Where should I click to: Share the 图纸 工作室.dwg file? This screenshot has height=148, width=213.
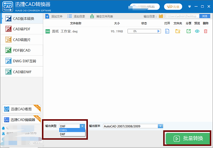pos(189,31)
